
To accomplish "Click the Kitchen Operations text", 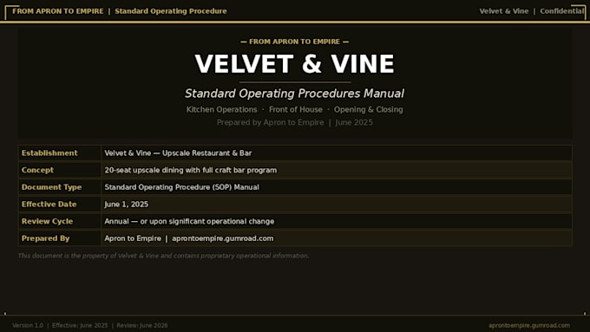I will point(221,109).
